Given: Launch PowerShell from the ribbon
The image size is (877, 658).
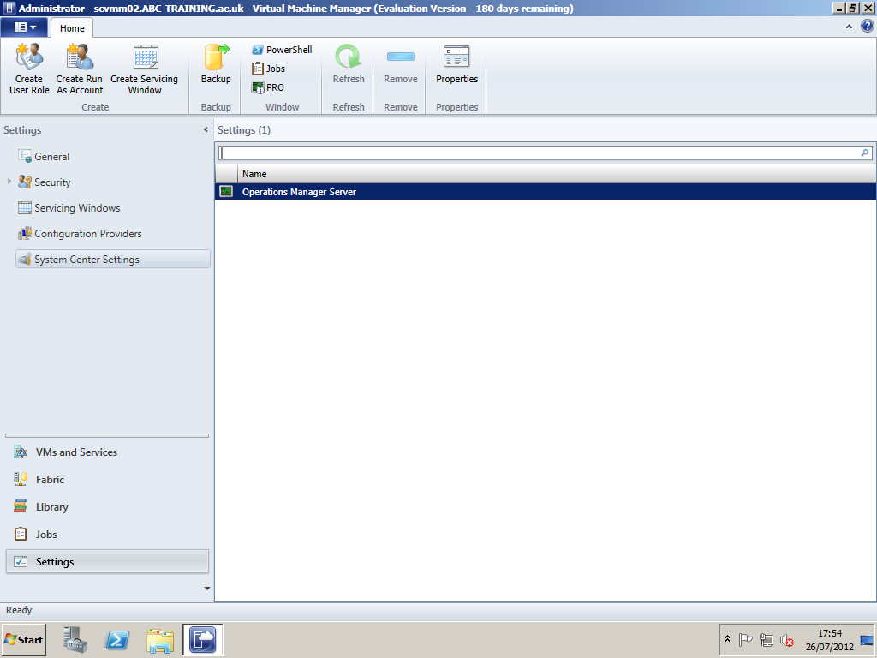Looking at the screenshot, I should click(282, 50).
